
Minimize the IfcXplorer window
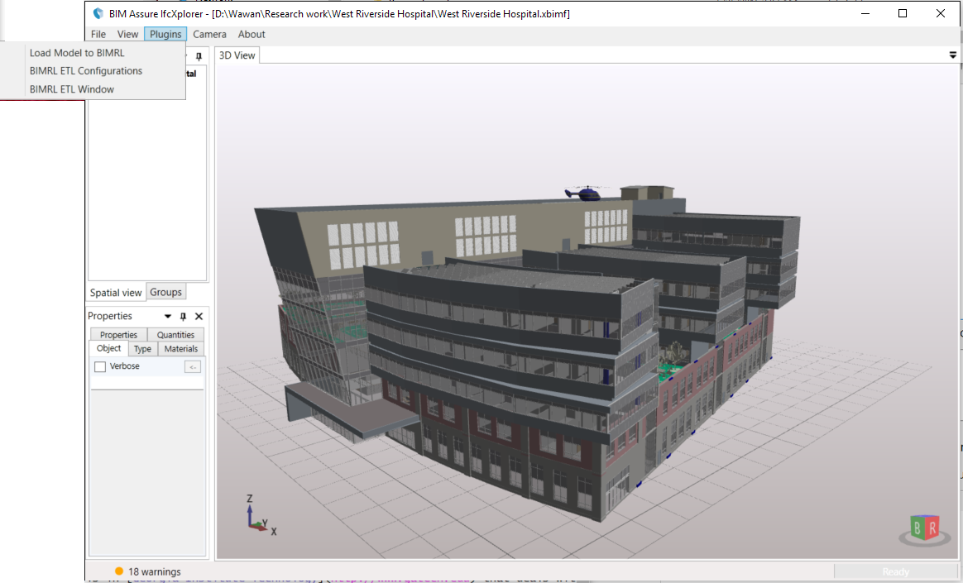865,13
